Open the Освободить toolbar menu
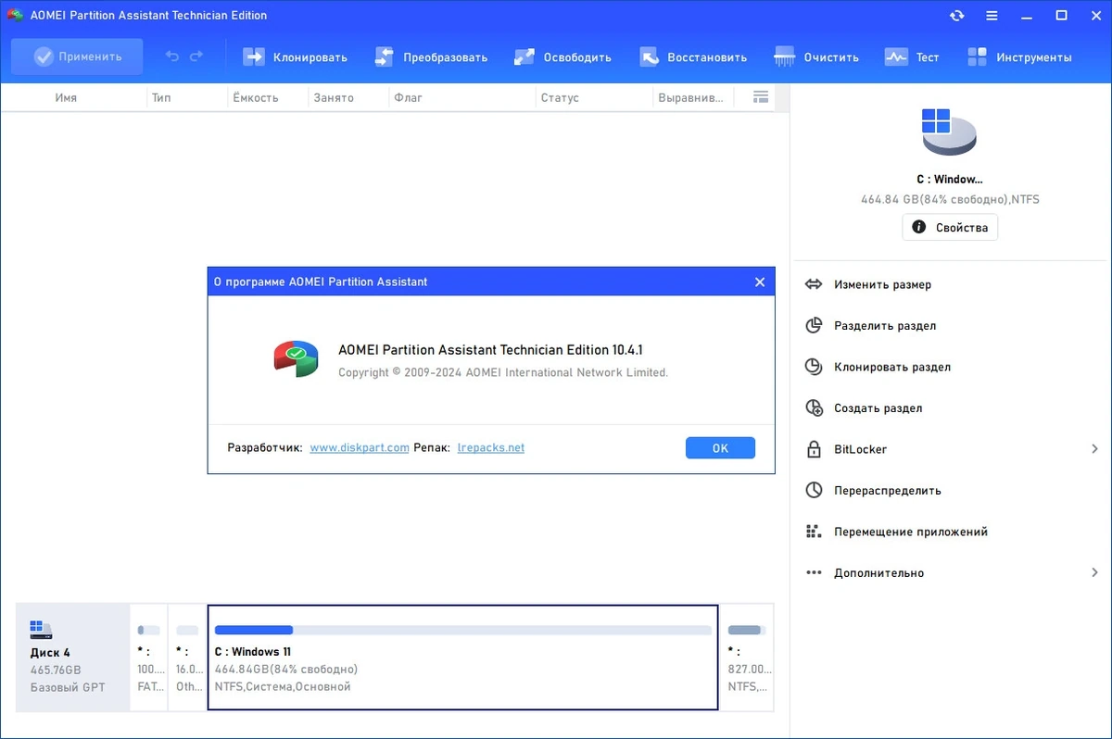This screenshot has width=1112, height=739. tap(562, 56)
